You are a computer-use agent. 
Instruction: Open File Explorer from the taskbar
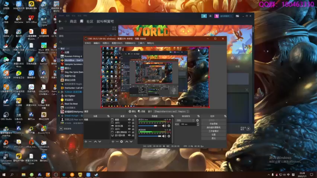point(23,174)
